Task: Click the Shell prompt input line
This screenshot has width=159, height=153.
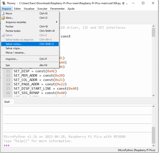Action: pyautogui.click(x=78, y=145)
